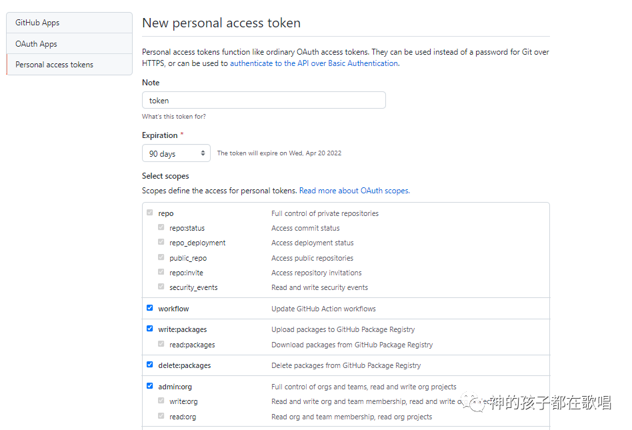Toggle the repo scope checkbox
The image size is (632, 430).
click(x=150, y=213)
